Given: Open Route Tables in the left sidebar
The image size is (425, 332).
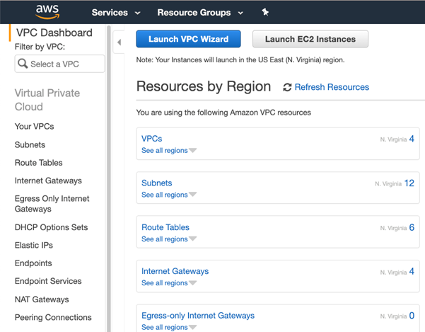Looking at the screenshot, I should tap(38, 163).
